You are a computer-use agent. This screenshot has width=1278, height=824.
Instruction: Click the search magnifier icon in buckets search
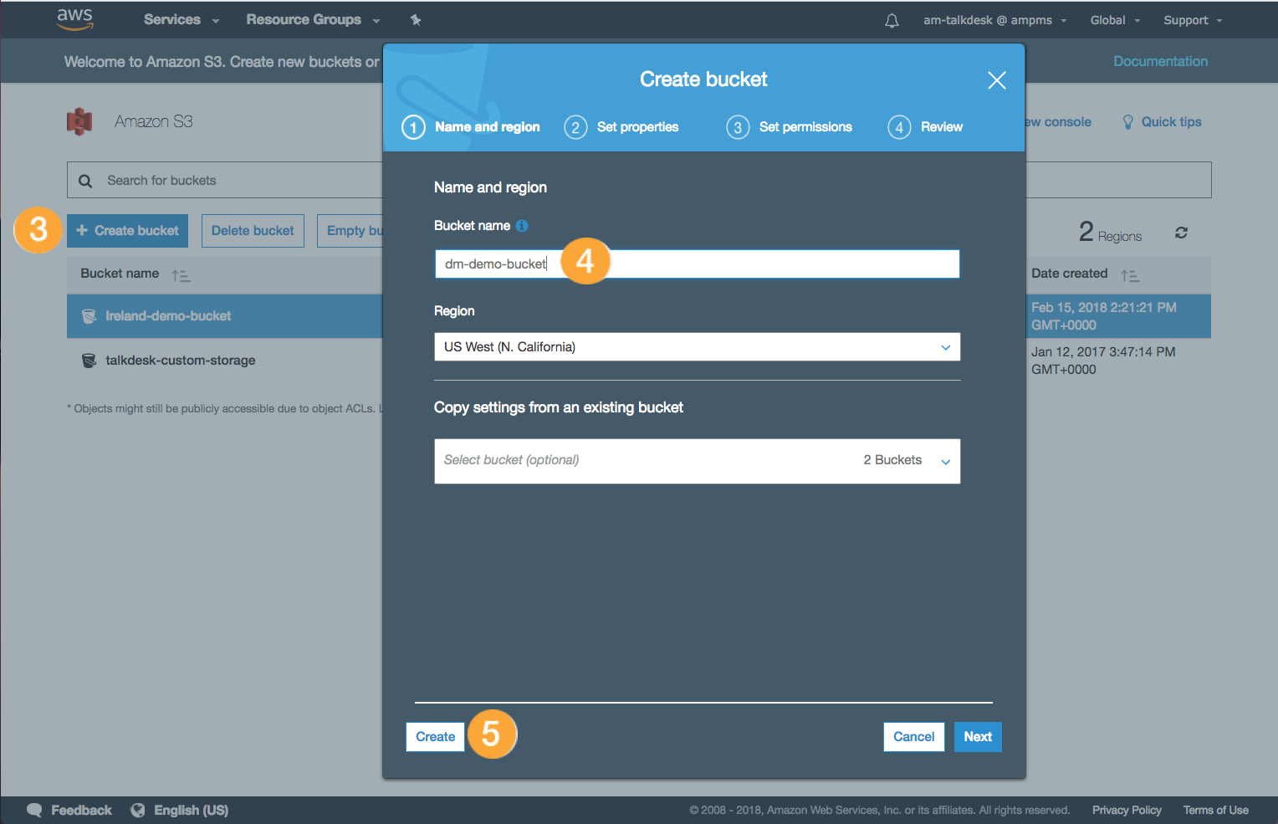[85, 181]
